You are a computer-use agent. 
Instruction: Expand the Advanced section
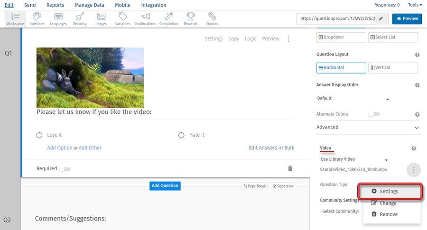368,127
